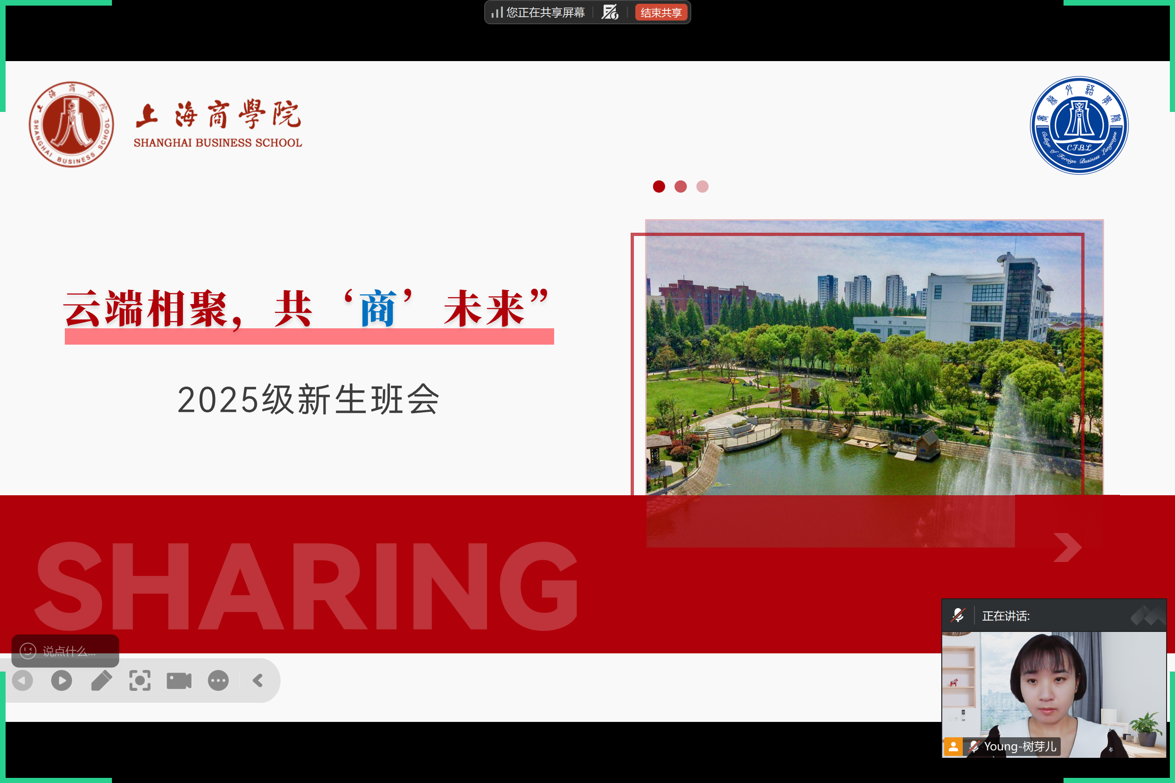The width and height of the screenshot is (1175, 783).
Task: Click the participant icon next to Young-树芽儿
Action: pos(953,747)
